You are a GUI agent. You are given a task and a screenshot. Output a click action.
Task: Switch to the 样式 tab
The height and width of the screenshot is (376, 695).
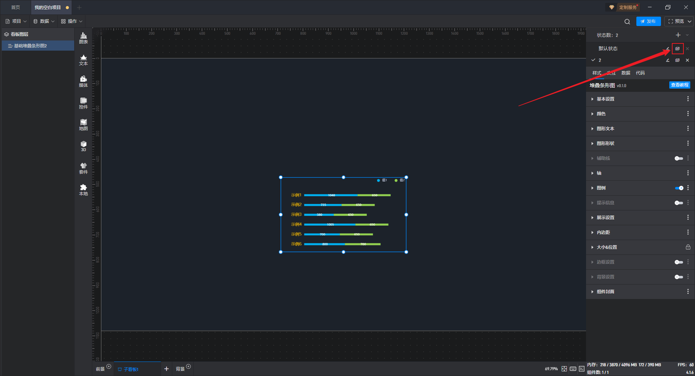[x=597, y=73]
